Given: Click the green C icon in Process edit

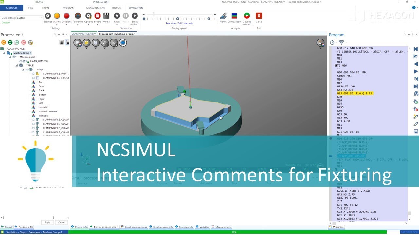Looking at the screenshot, I should pos(10,42).
